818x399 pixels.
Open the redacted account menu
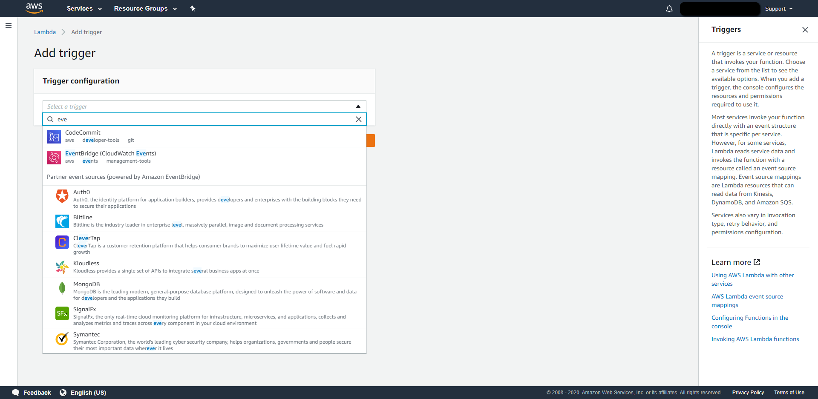[720, 9]
